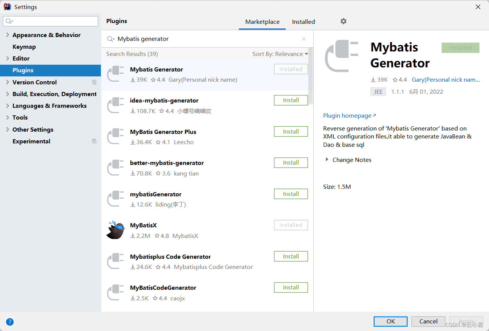Viewport: 489px width, 331px height.
Task: Click the large plugin logo in details pane
Action: tap(341, 56)
